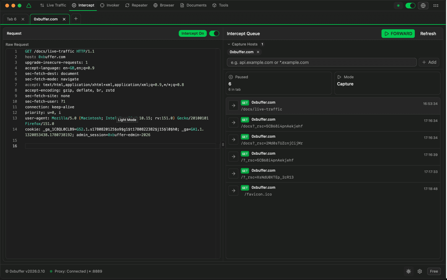The width and height of the screenshot is (447, 280).
Task: Click the Intercept On button
Action: tap(193, 33)
